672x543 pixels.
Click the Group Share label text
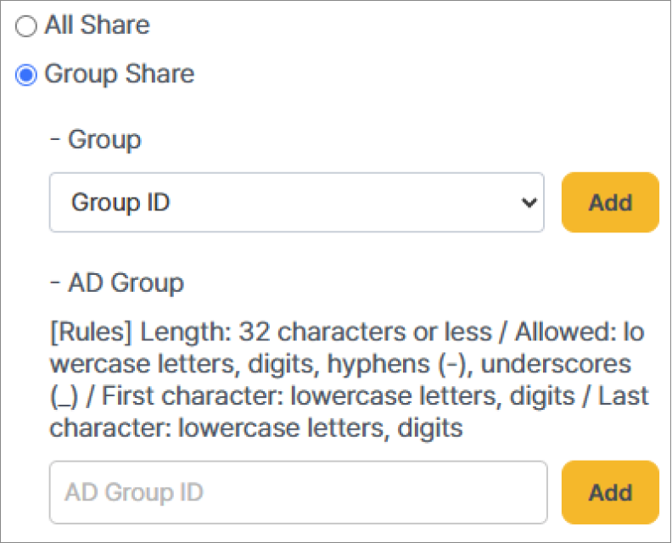(119, 75)
